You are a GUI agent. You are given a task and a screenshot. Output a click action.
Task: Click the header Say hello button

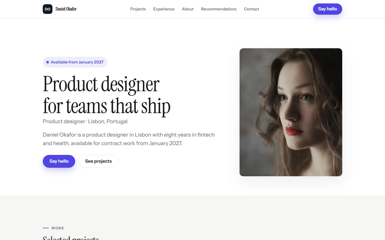(x=328, y=9)
